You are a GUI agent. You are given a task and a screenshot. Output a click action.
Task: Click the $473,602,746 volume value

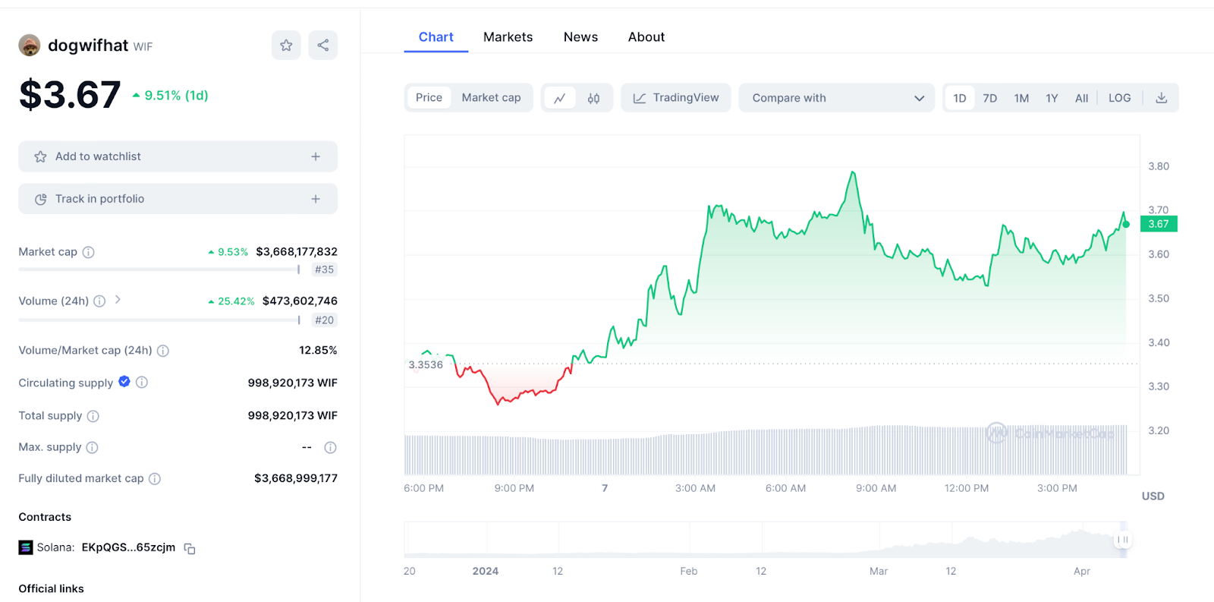[x=300, y=301]
